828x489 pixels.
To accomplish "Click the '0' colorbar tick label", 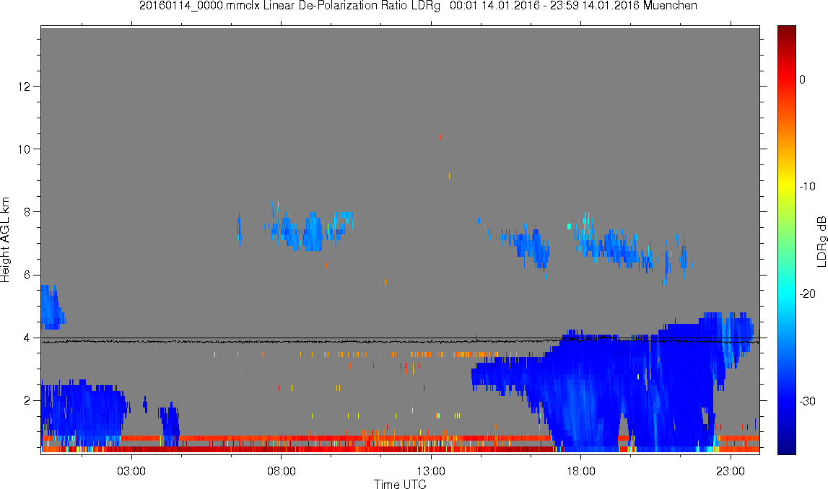I will (x=802, y=79).
